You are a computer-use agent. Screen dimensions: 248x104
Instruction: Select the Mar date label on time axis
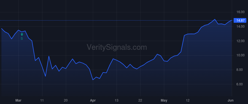tap(18, 100)
